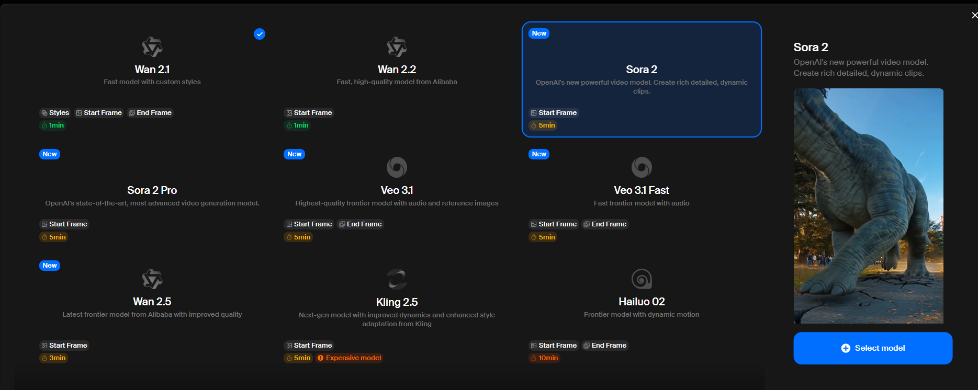Choose the Sora 2 highlighted model title
978x390 pixels.
(642, 70)
